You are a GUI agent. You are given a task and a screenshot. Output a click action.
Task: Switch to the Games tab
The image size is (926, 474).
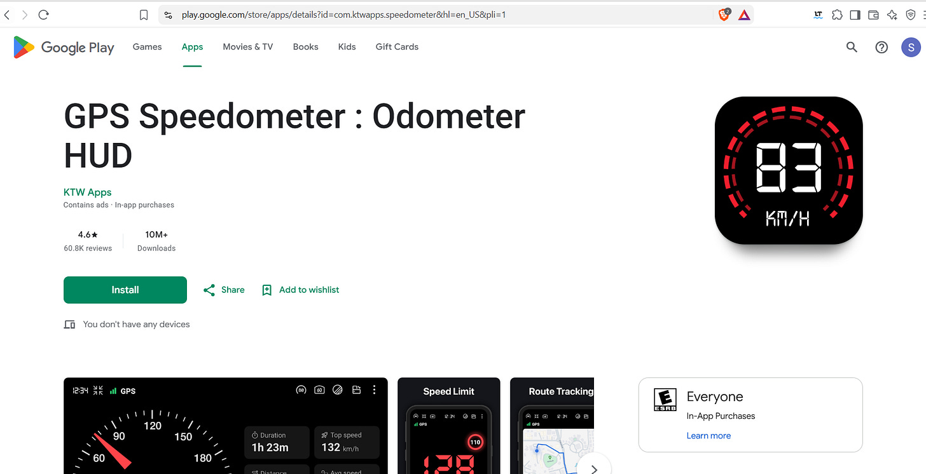[147, 47]
